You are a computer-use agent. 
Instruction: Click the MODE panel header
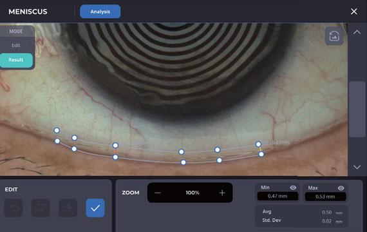pyautogui.click(x=16, y=31)
